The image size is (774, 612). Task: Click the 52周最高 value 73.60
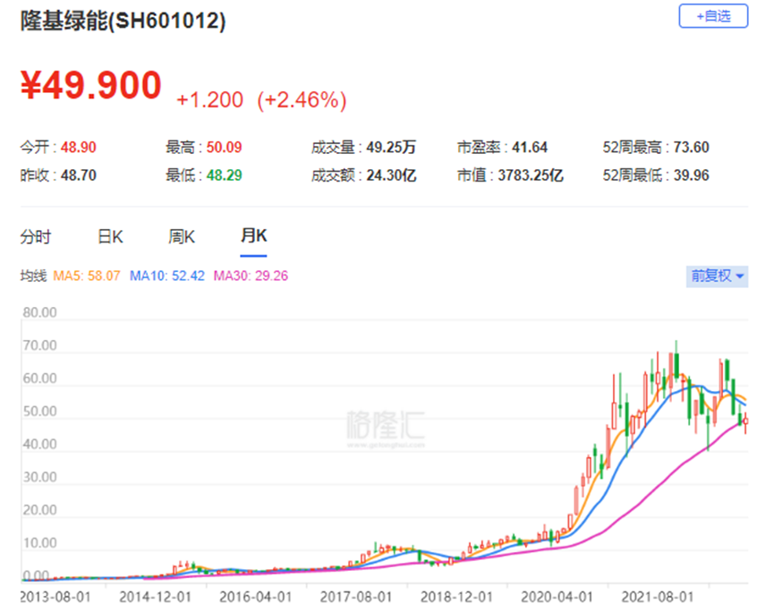tap(689, 147)
